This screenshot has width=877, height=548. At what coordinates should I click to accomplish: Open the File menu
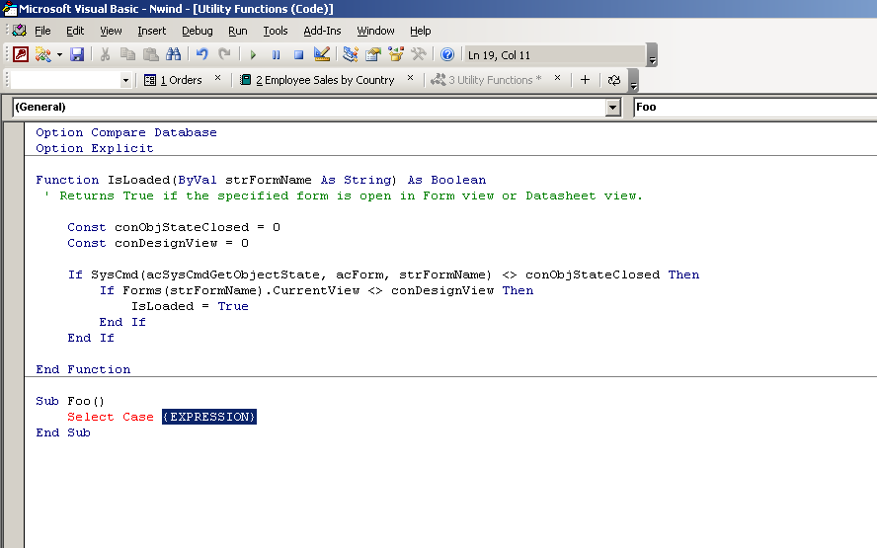pyautogui.click(x=42, y=31)
